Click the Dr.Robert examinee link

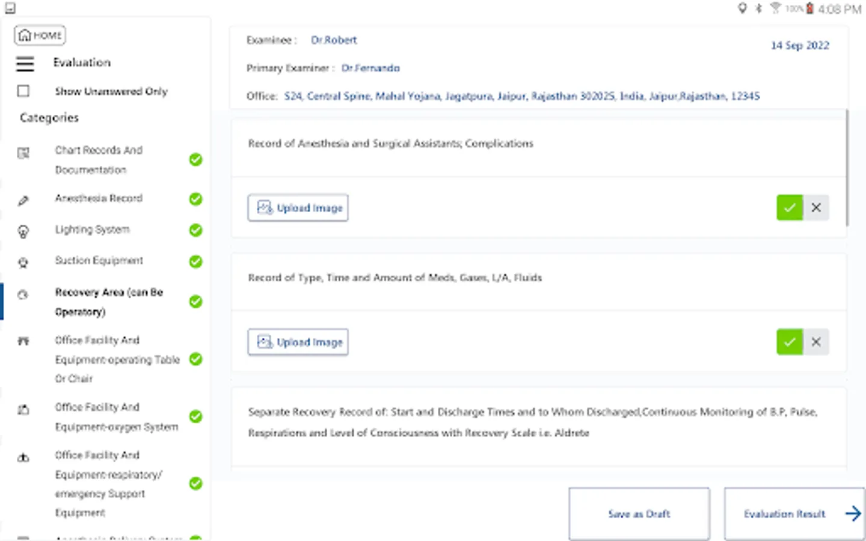click(x=334, y=40)
